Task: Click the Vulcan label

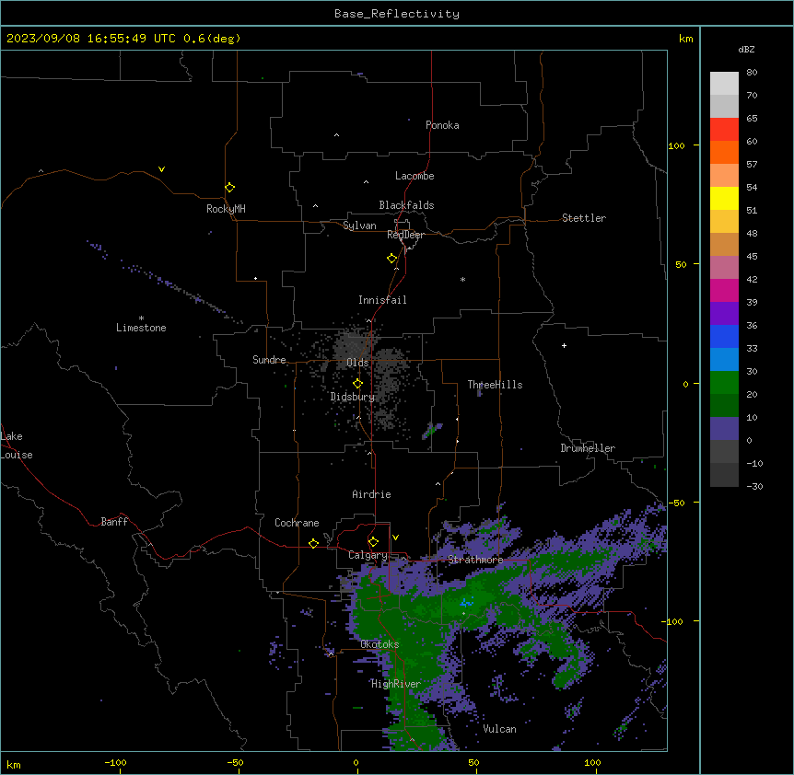Action: (x=499, y=729)
